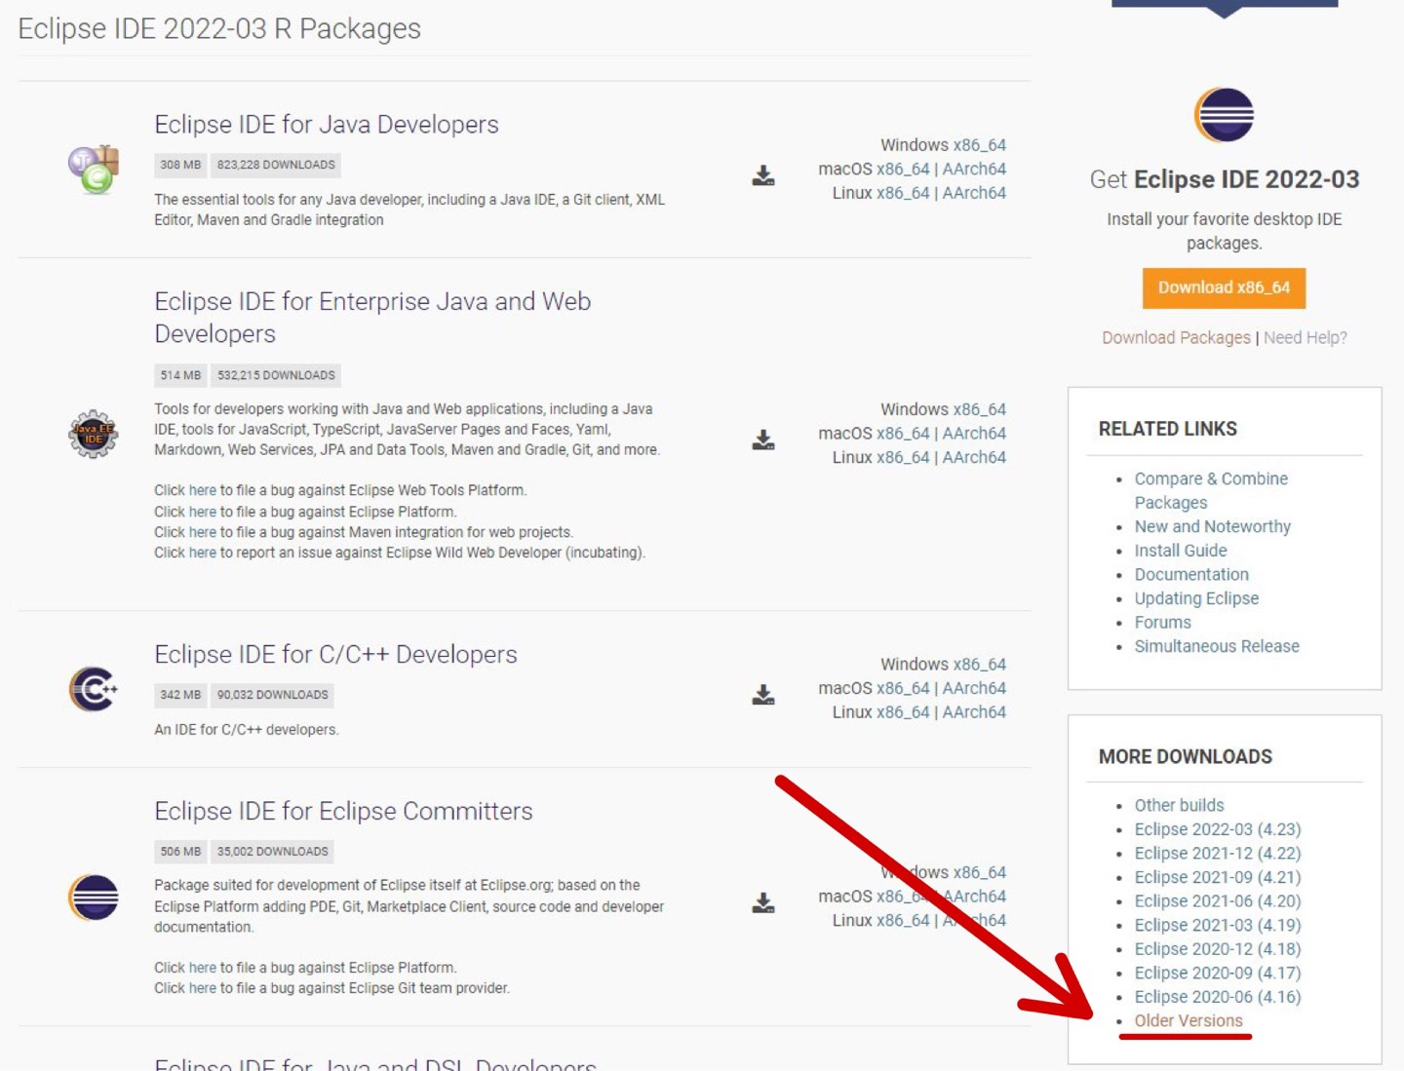This screenshot has height=1071, width=1404.
Task: Download Eclipse Committers Windows x86_64 build
Action: point(980,872)
